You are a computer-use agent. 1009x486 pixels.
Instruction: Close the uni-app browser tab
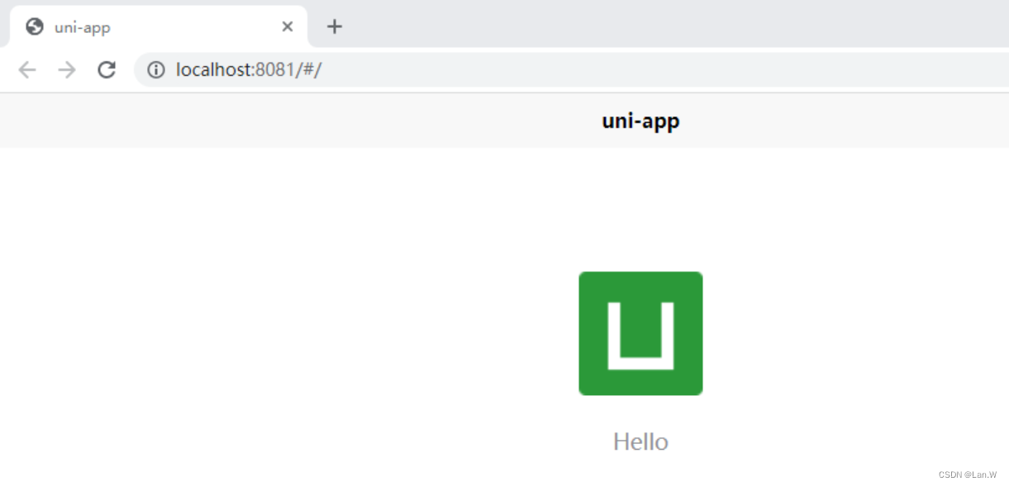tap(288, 26)
